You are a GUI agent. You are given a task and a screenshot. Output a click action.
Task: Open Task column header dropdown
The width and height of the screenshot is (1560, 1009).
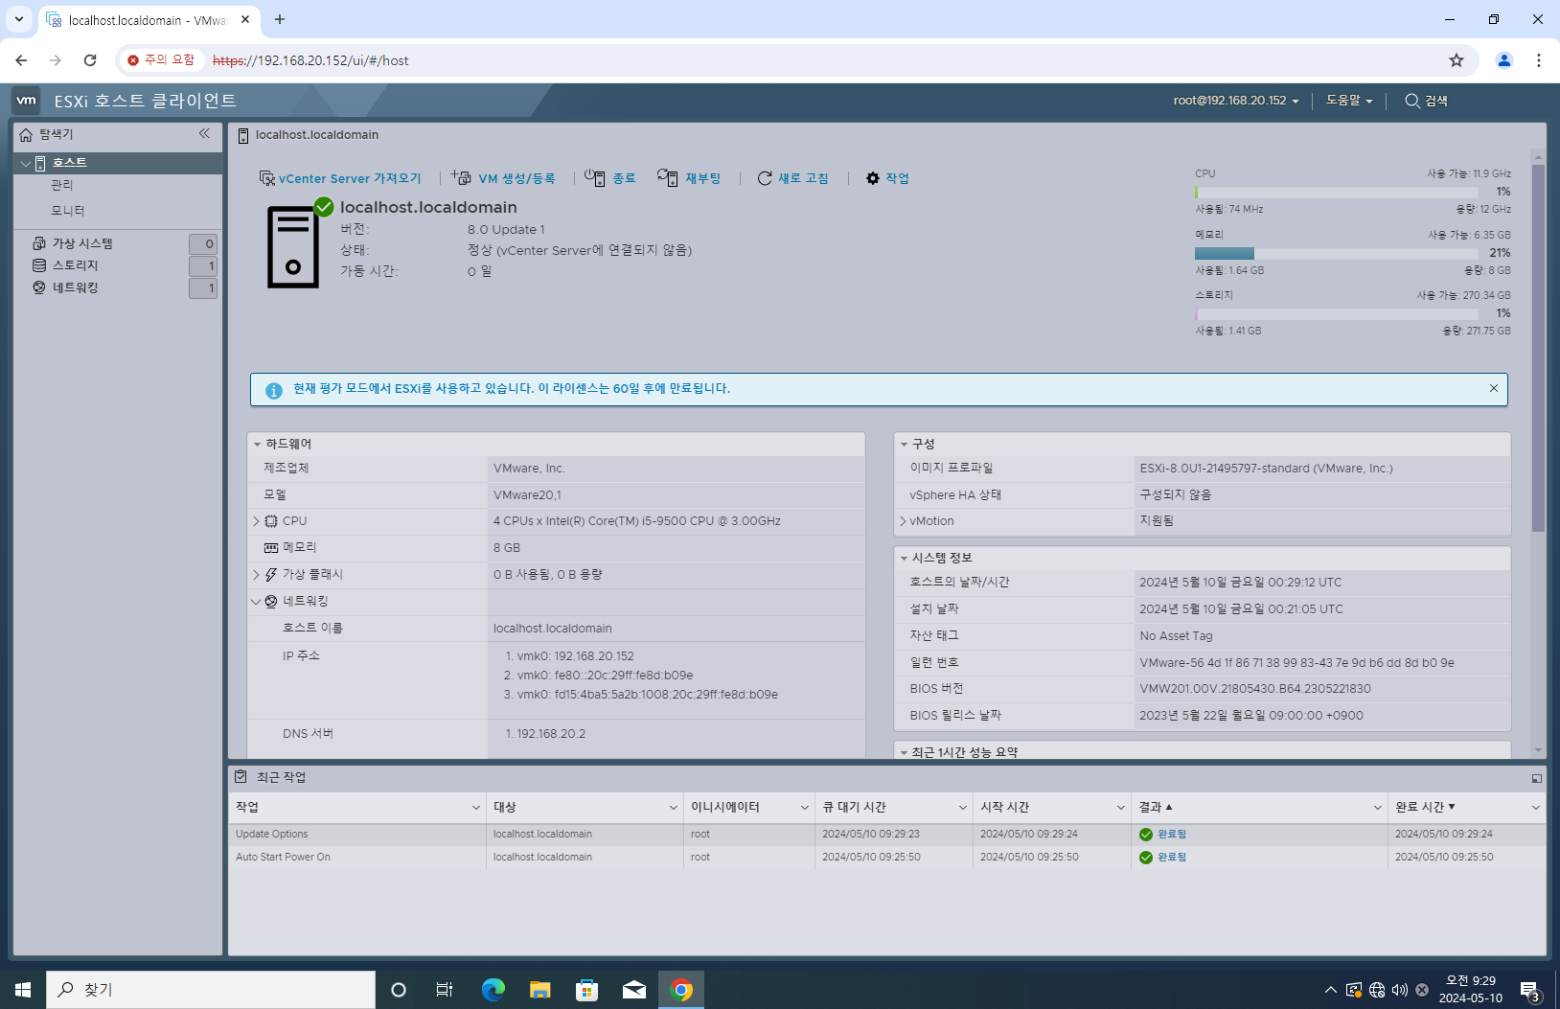[x=476, y=808]
